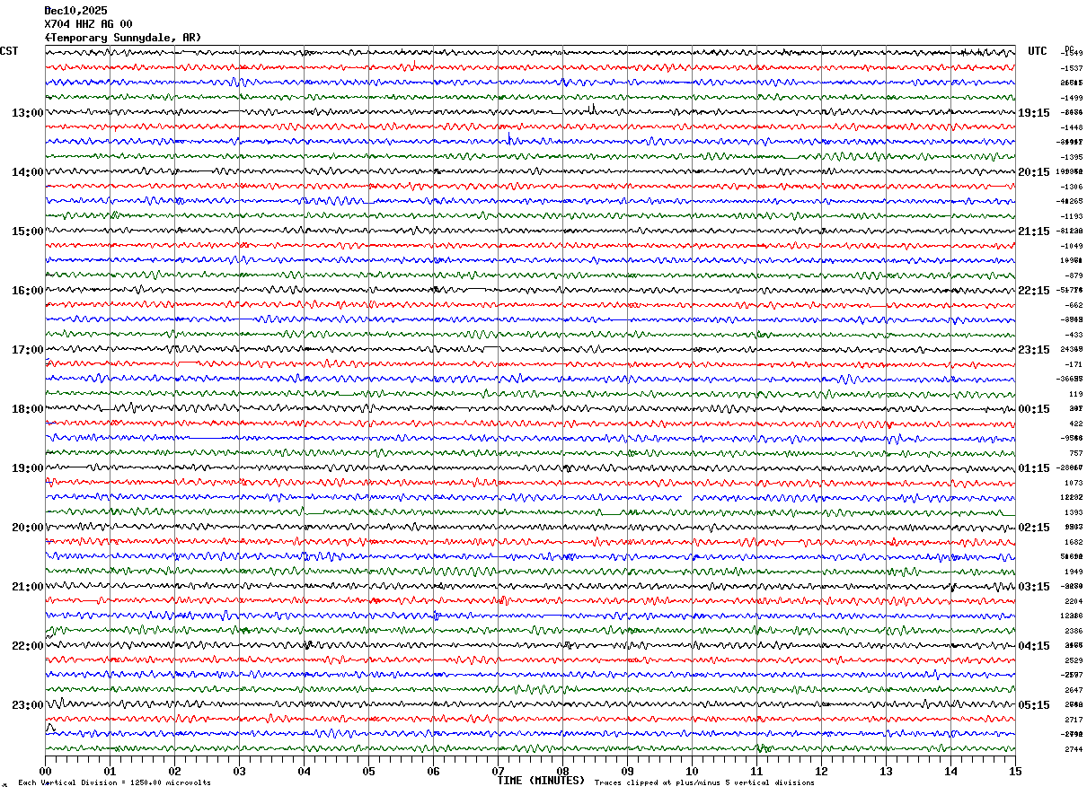Image resolution: width=1087 pixels, height=795 pixels.
Task: Select the 01 minute tick label
Action: tap(110, 772)
